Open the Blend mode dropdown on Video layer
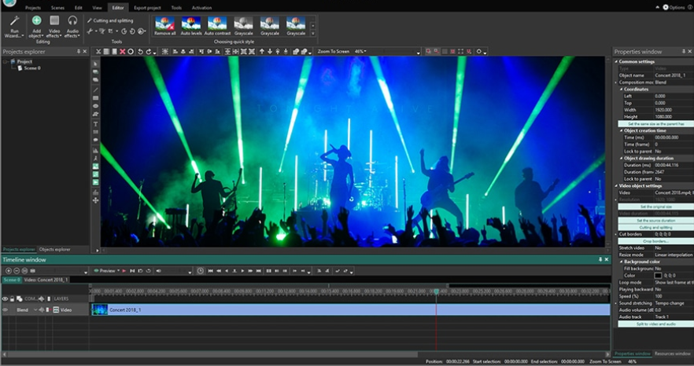The image size is (694, 366). tap(35, 310)
